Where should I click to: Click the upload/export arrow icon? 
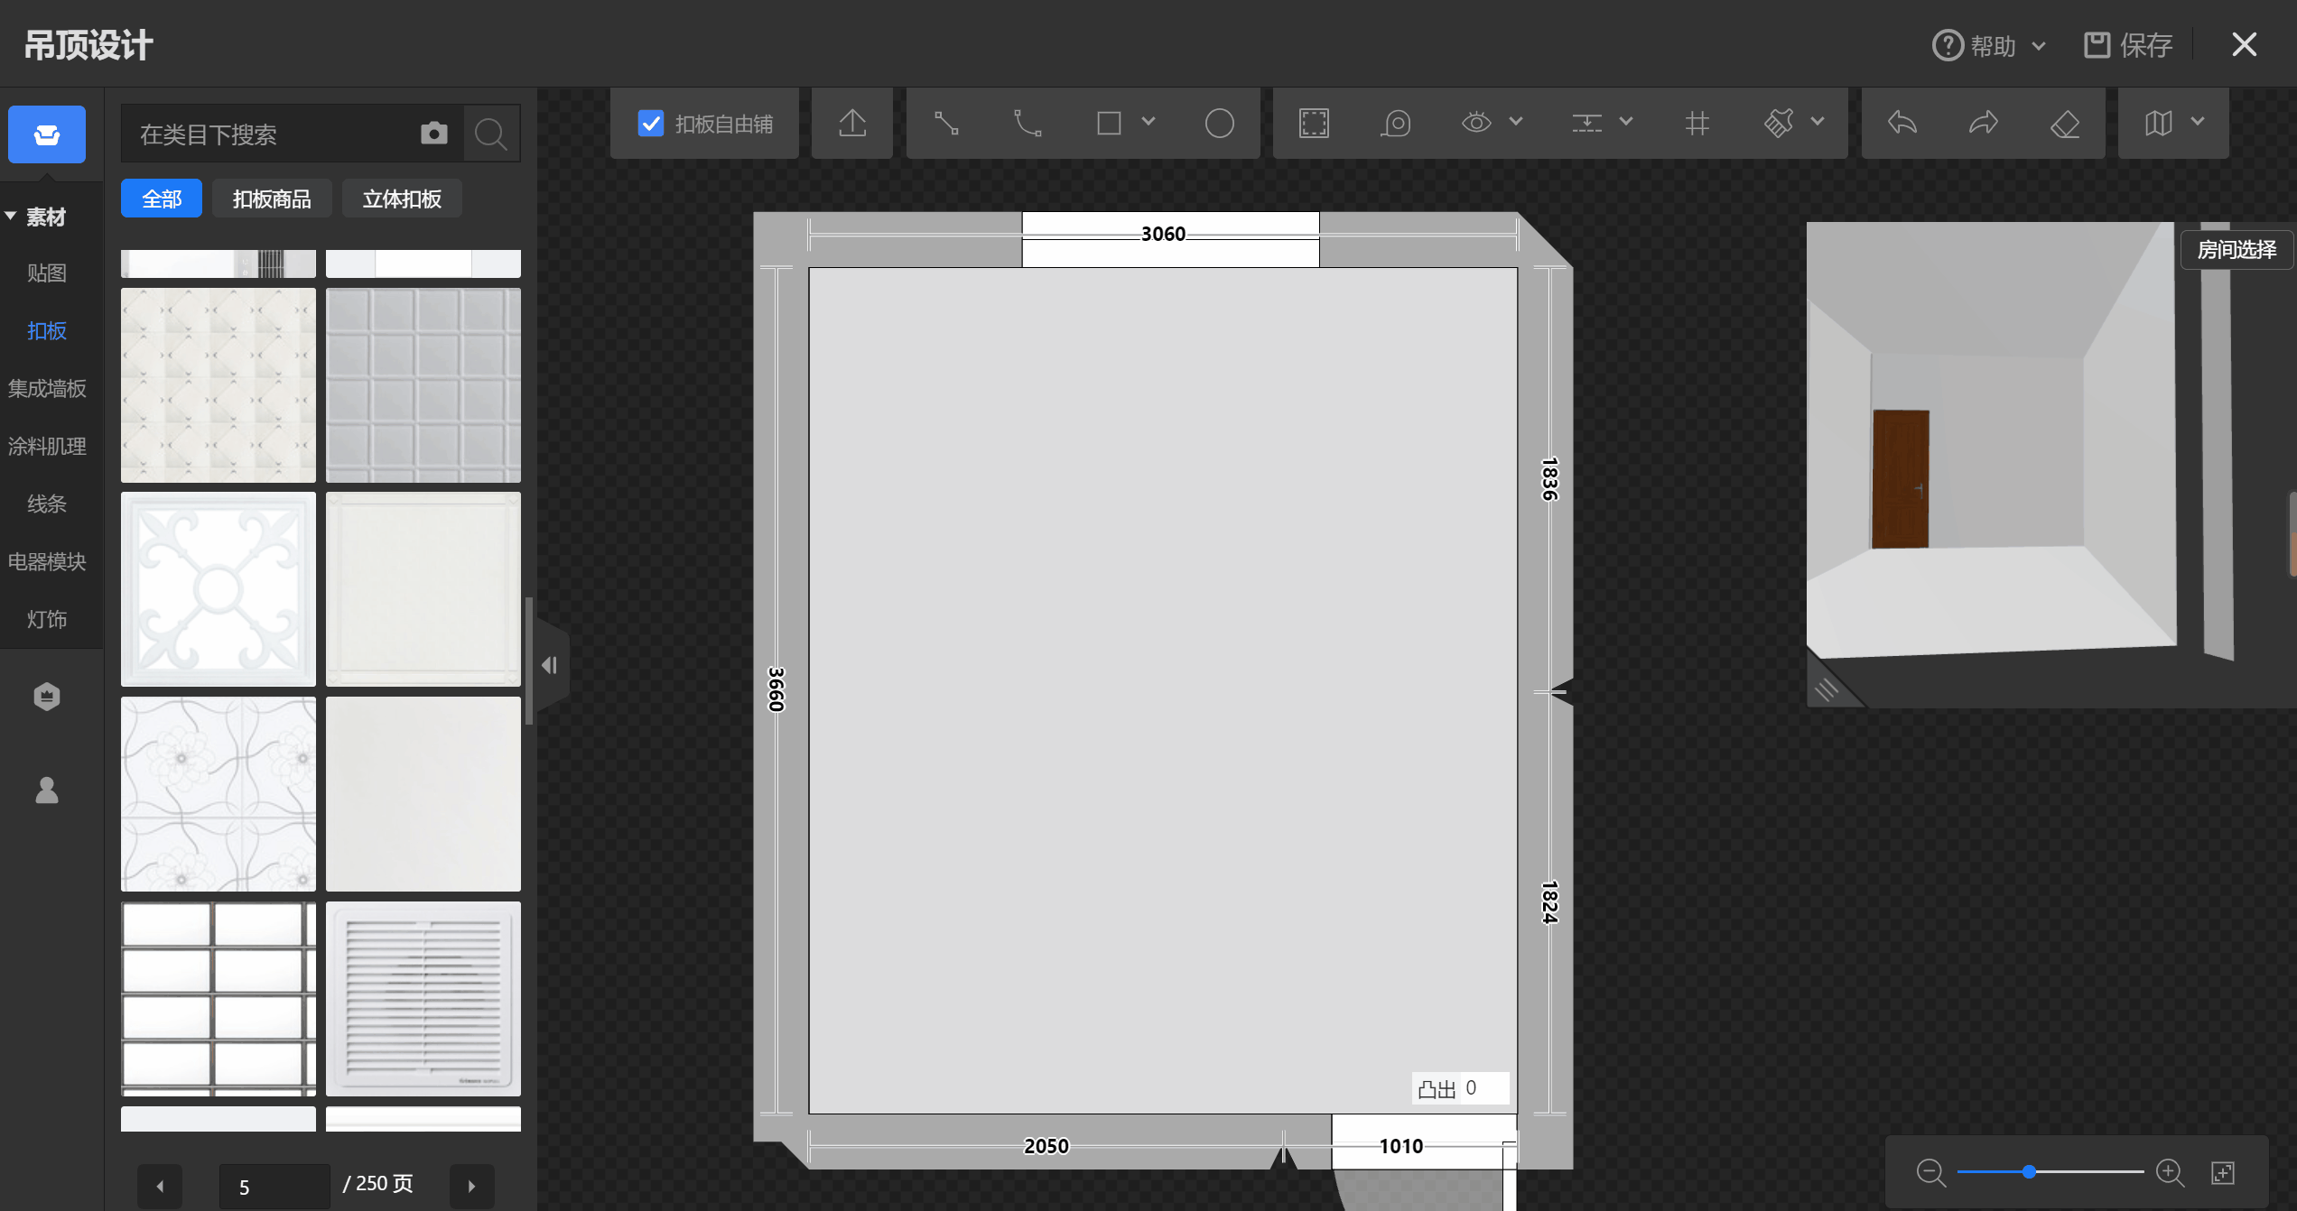point(852,123)
